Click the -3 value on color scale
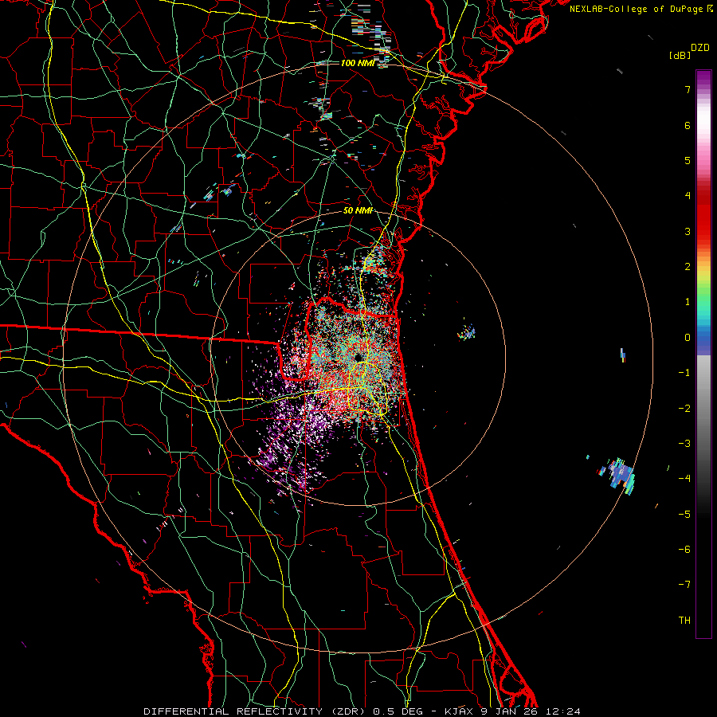This screenshot has width=717, height=717. [x=684, y=443]
